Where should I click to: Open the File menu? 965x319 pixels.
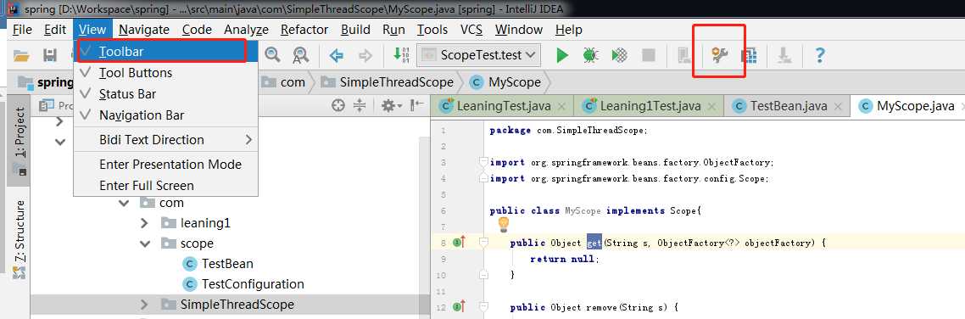[22, 30]
